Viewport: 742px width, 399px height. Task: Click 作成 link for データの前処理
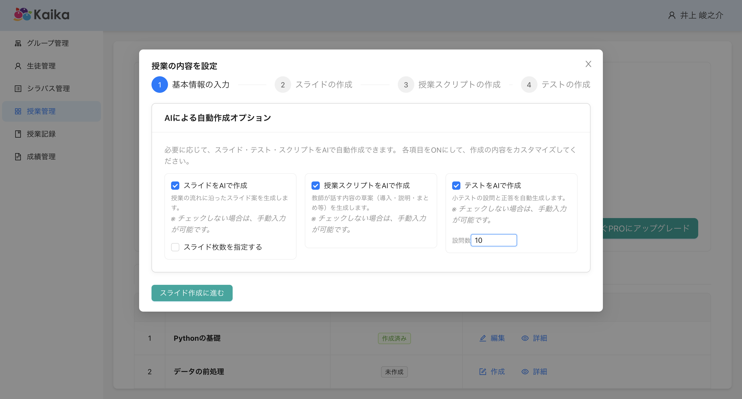coord(497,372)
